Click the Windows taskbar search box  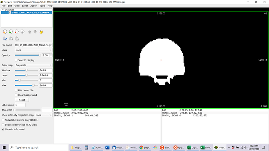tap(39, 147)
